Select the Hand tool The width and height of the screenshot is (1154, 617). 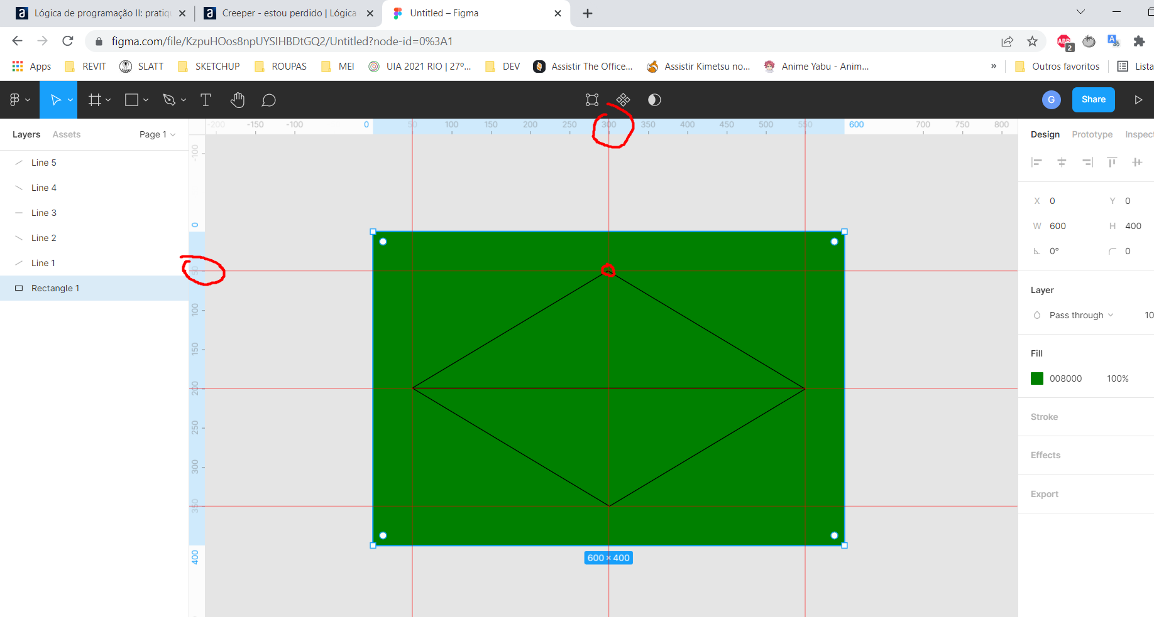[x=237, y=100]
